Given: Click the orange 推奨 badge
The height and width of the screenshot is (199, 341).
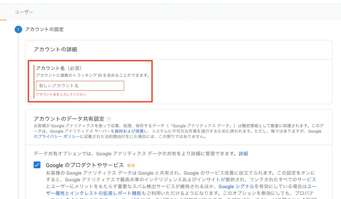Looking at the screenshot, I should pyautogui.click(x=131, y=165).
